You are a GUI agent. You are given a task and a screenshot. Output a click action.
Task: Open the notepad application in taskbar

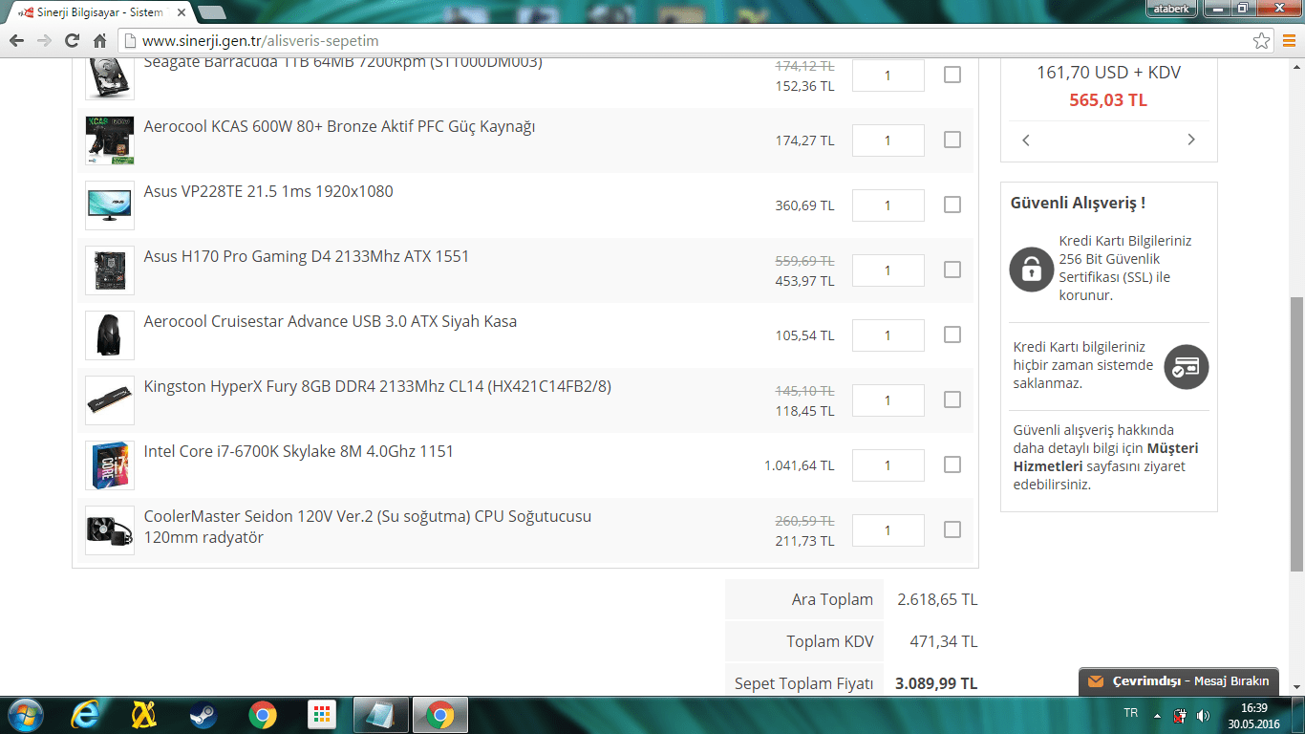click(380, 715)
